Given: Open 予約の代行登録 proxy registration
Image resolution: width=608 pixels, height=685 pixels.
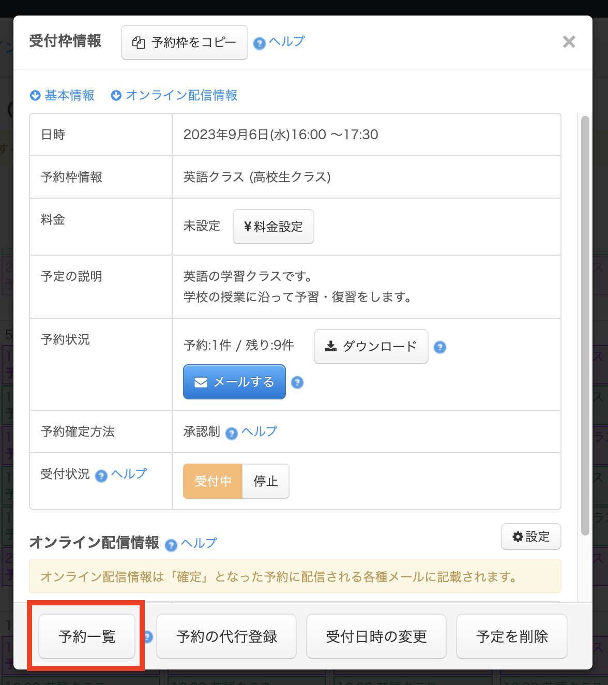Looking at the screenshot, I should click(226, 636).
